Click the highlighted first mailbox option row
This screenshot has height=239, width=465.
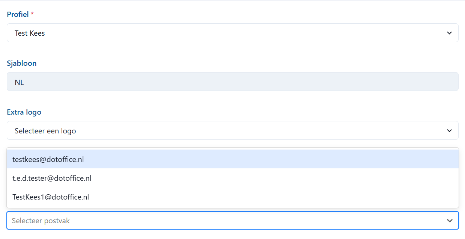(232, 159)
